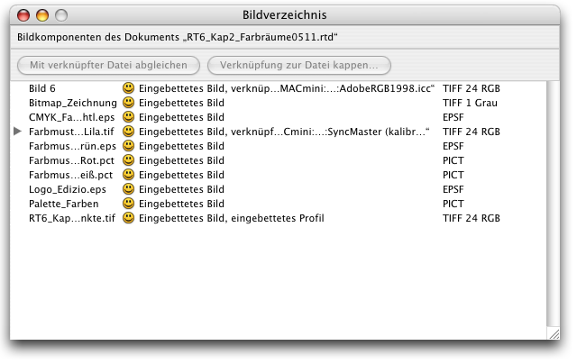
Task: Click the TIFF 1 Grau format cell
Action: point(470,103)
